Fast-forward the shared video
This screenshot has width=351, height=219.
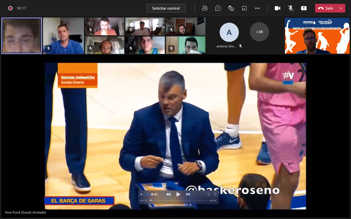pos(188,194)
